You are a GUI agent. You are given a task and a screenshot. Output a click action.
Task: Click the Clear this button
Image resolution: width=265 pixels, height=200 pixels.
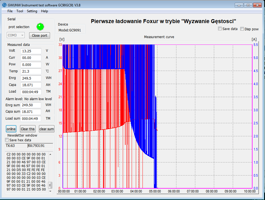coord(28,129)
